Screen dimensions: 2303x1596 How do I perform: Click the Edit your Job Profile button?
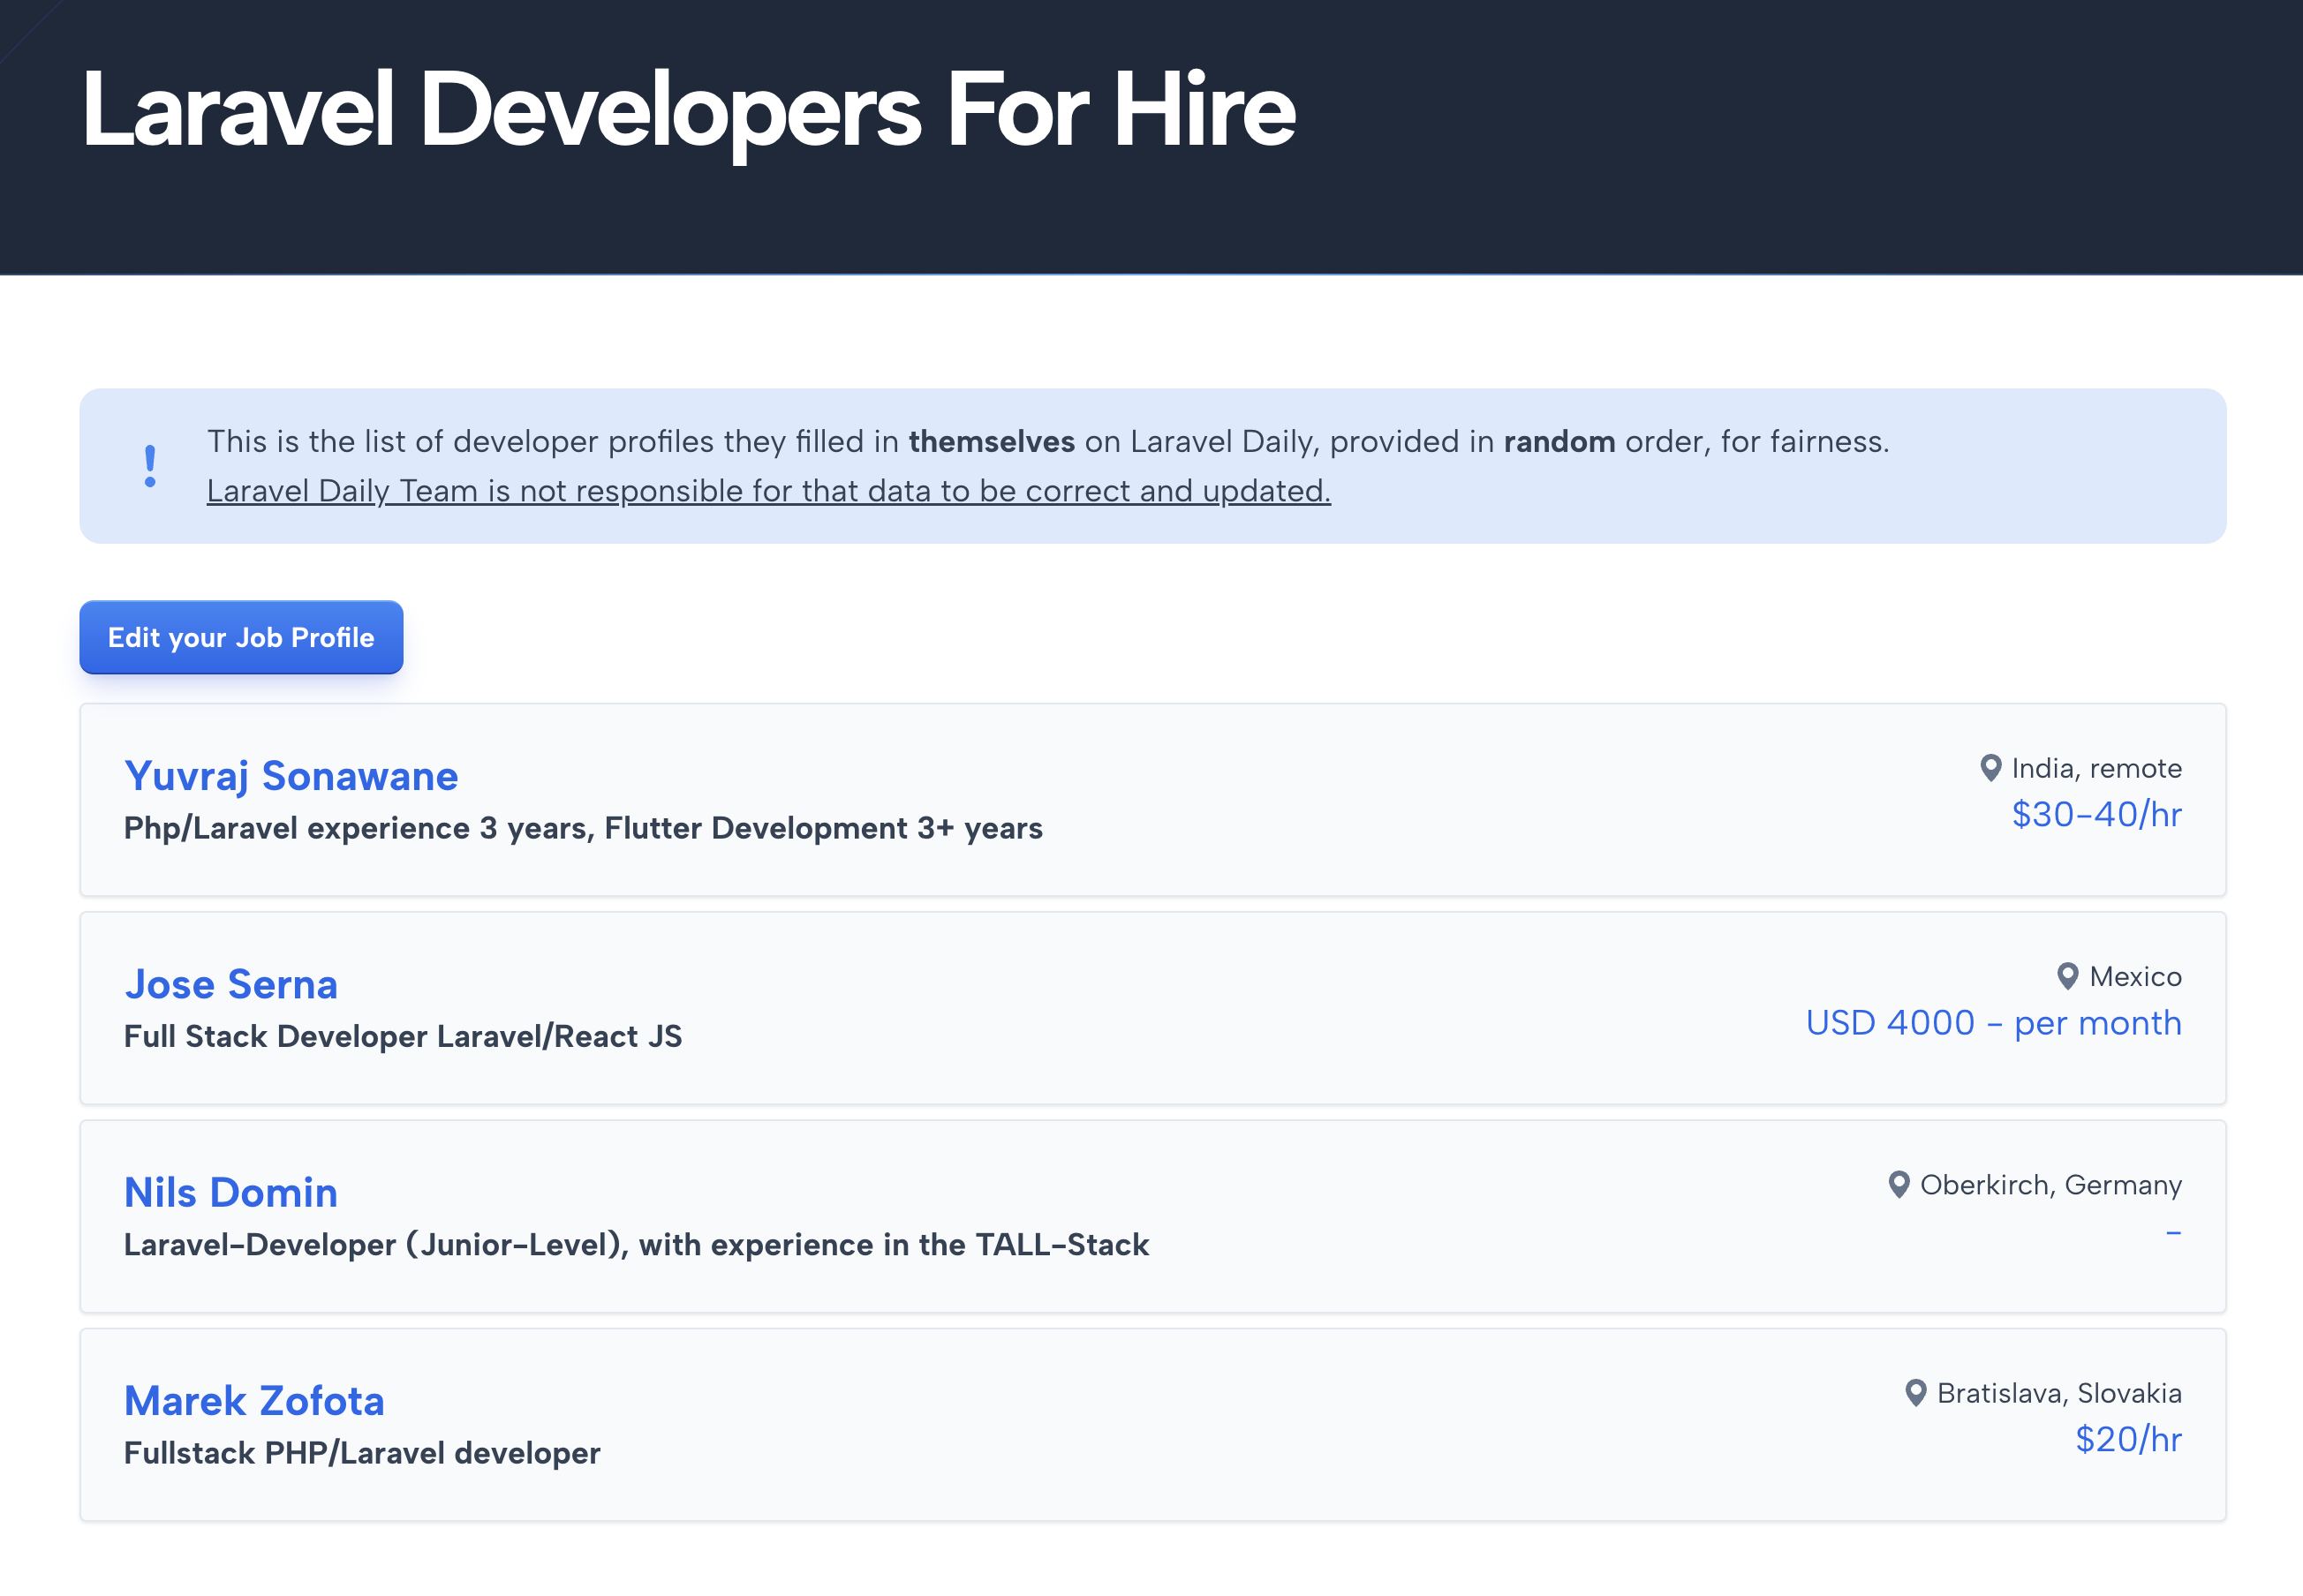[240, 637]
